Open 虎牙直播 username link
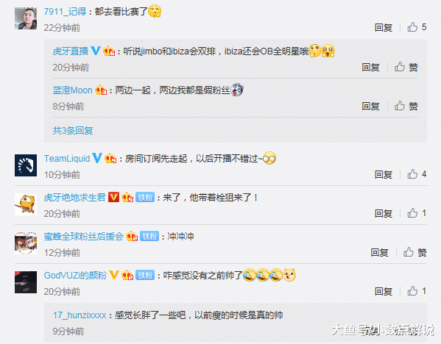 click(71, 51)
